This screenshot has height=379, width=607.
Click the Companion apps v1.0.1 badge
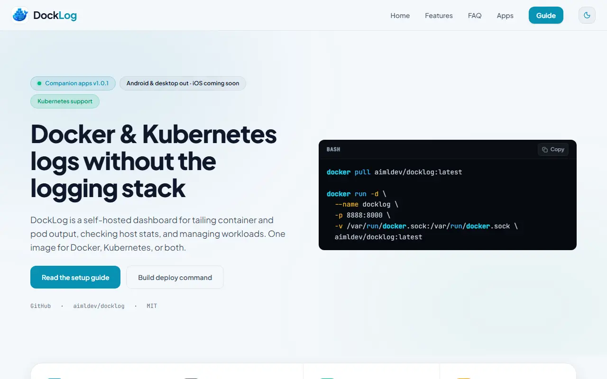(x=73, y=83)
